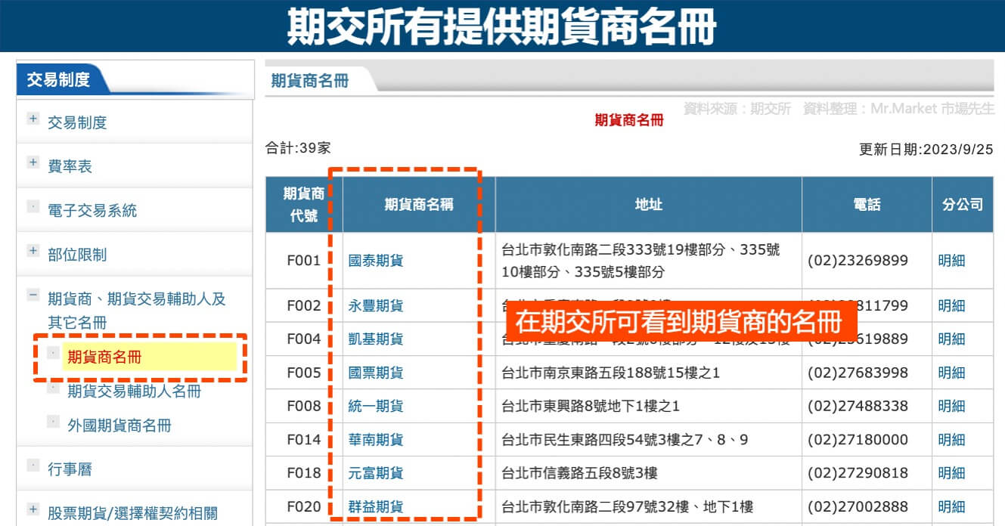
Task: Click phone number (02)27290818
Action: [x=858, y=473]
